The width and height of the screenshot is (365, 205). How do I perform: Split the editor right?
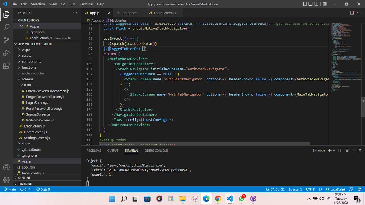point(352,13)
